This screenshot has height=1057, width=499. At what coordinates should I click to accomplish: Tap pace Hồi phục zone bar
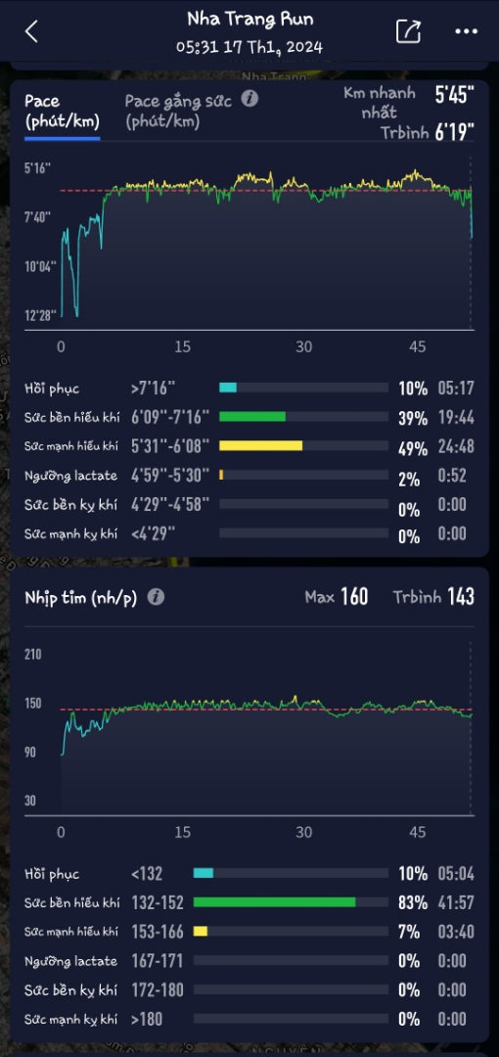(303, 388)
